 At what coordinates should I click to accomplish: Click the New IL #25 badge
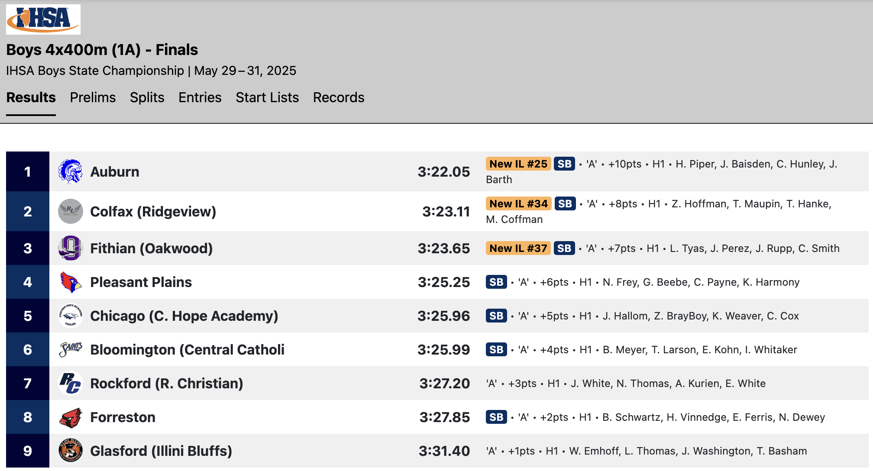[x=518, y=164]
